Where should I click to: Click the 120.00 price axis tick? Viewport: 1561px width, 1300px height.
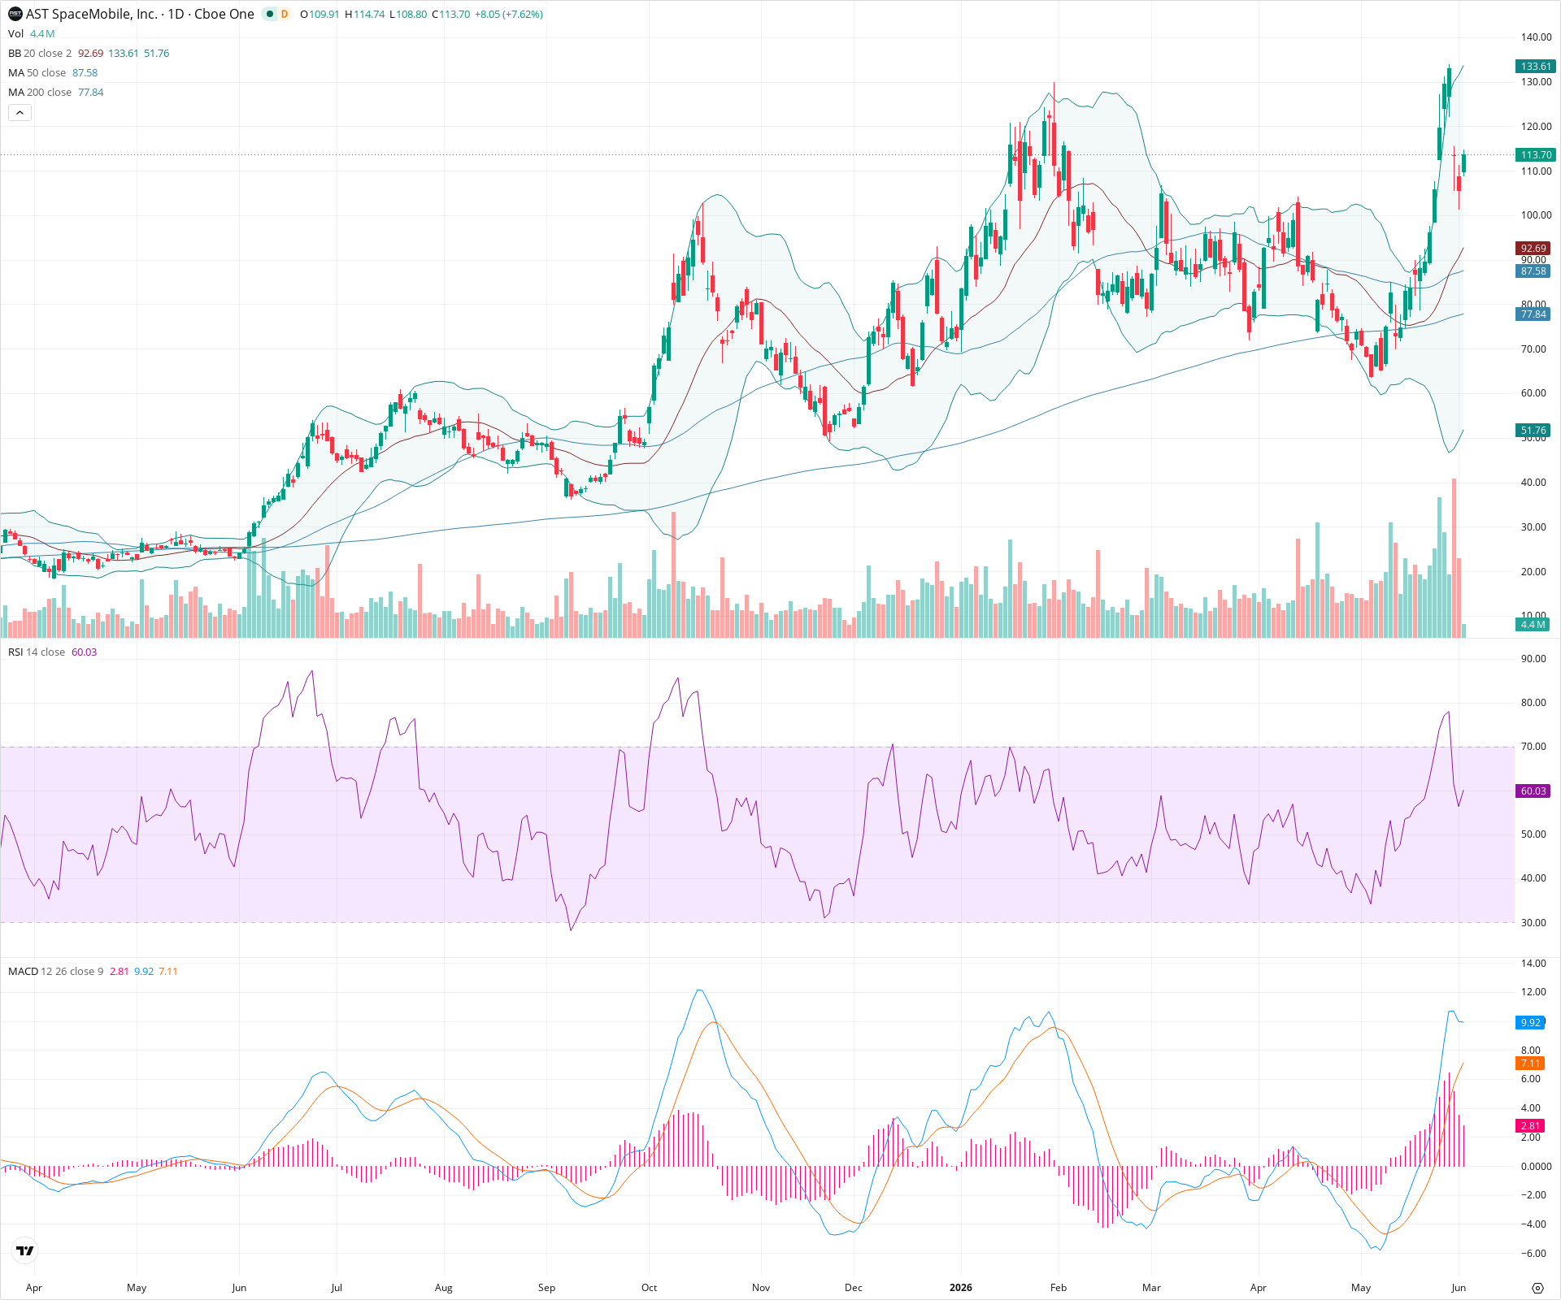1537,126
